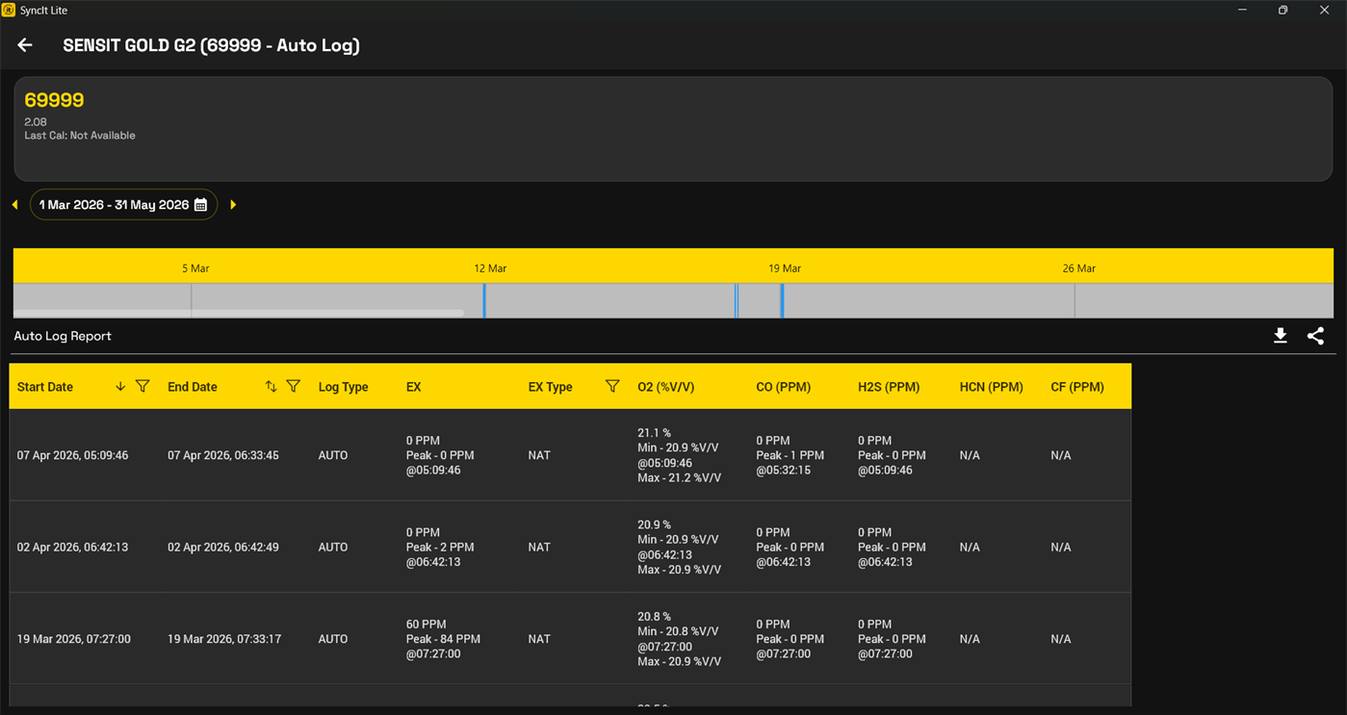
Task: Click the O2 cell showing 20.8 %
Action: pos(679,639)
